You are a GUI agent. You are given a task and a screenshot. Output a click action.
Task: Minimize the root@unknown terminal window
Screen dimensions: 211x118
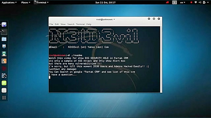click(x=149, y=19)
